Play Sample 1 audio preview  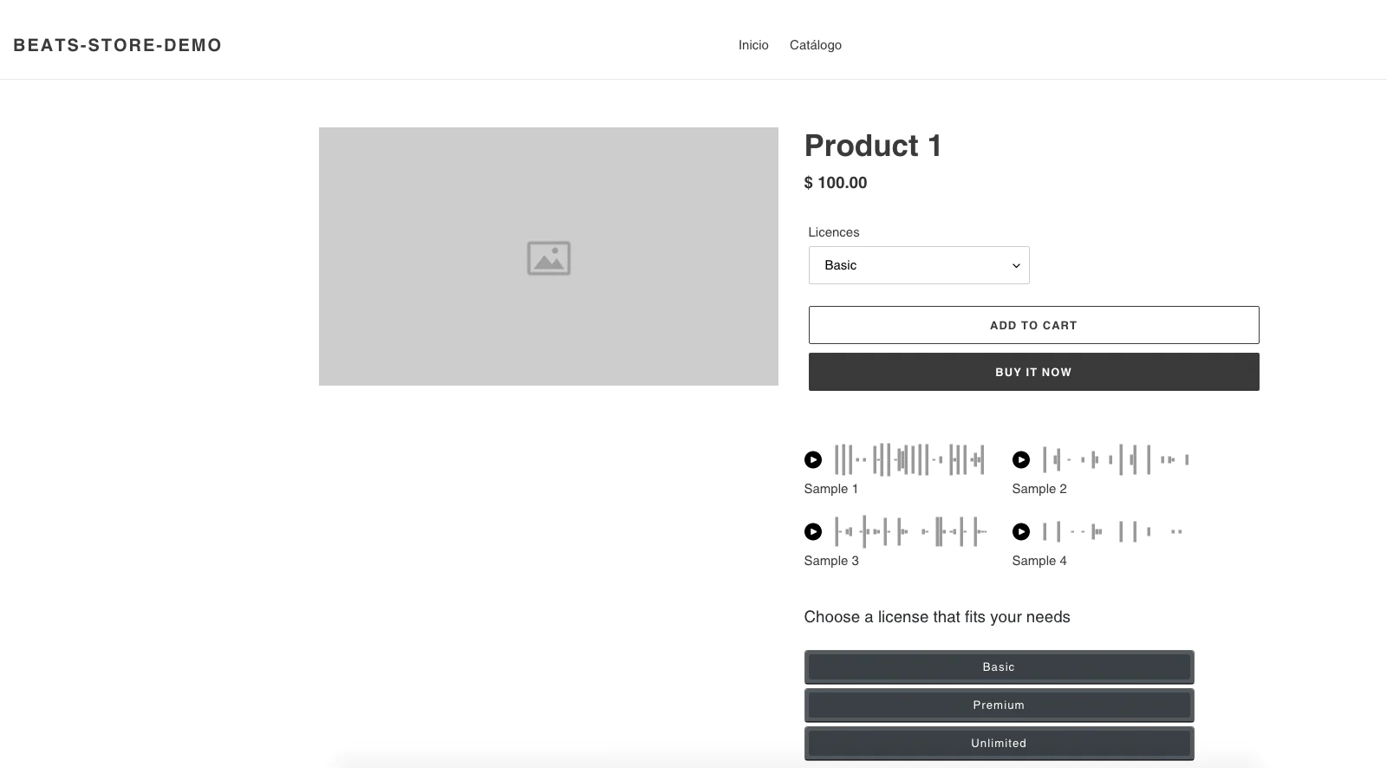pos(812,459)
